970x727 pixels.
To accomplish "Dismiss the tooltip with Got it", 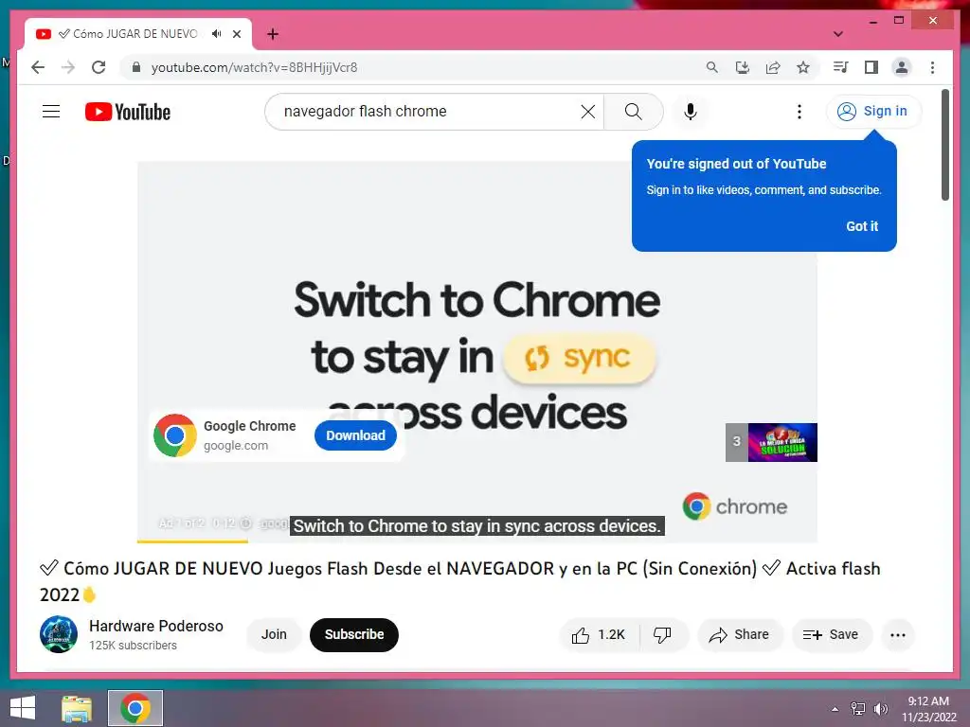I will [x=862, y=226].
